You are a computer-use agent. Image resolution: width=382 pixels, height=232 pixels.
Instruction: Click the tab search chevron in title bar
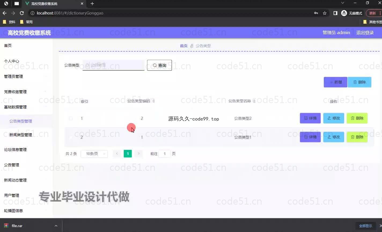pyautogui.click(x=343, y=3)
